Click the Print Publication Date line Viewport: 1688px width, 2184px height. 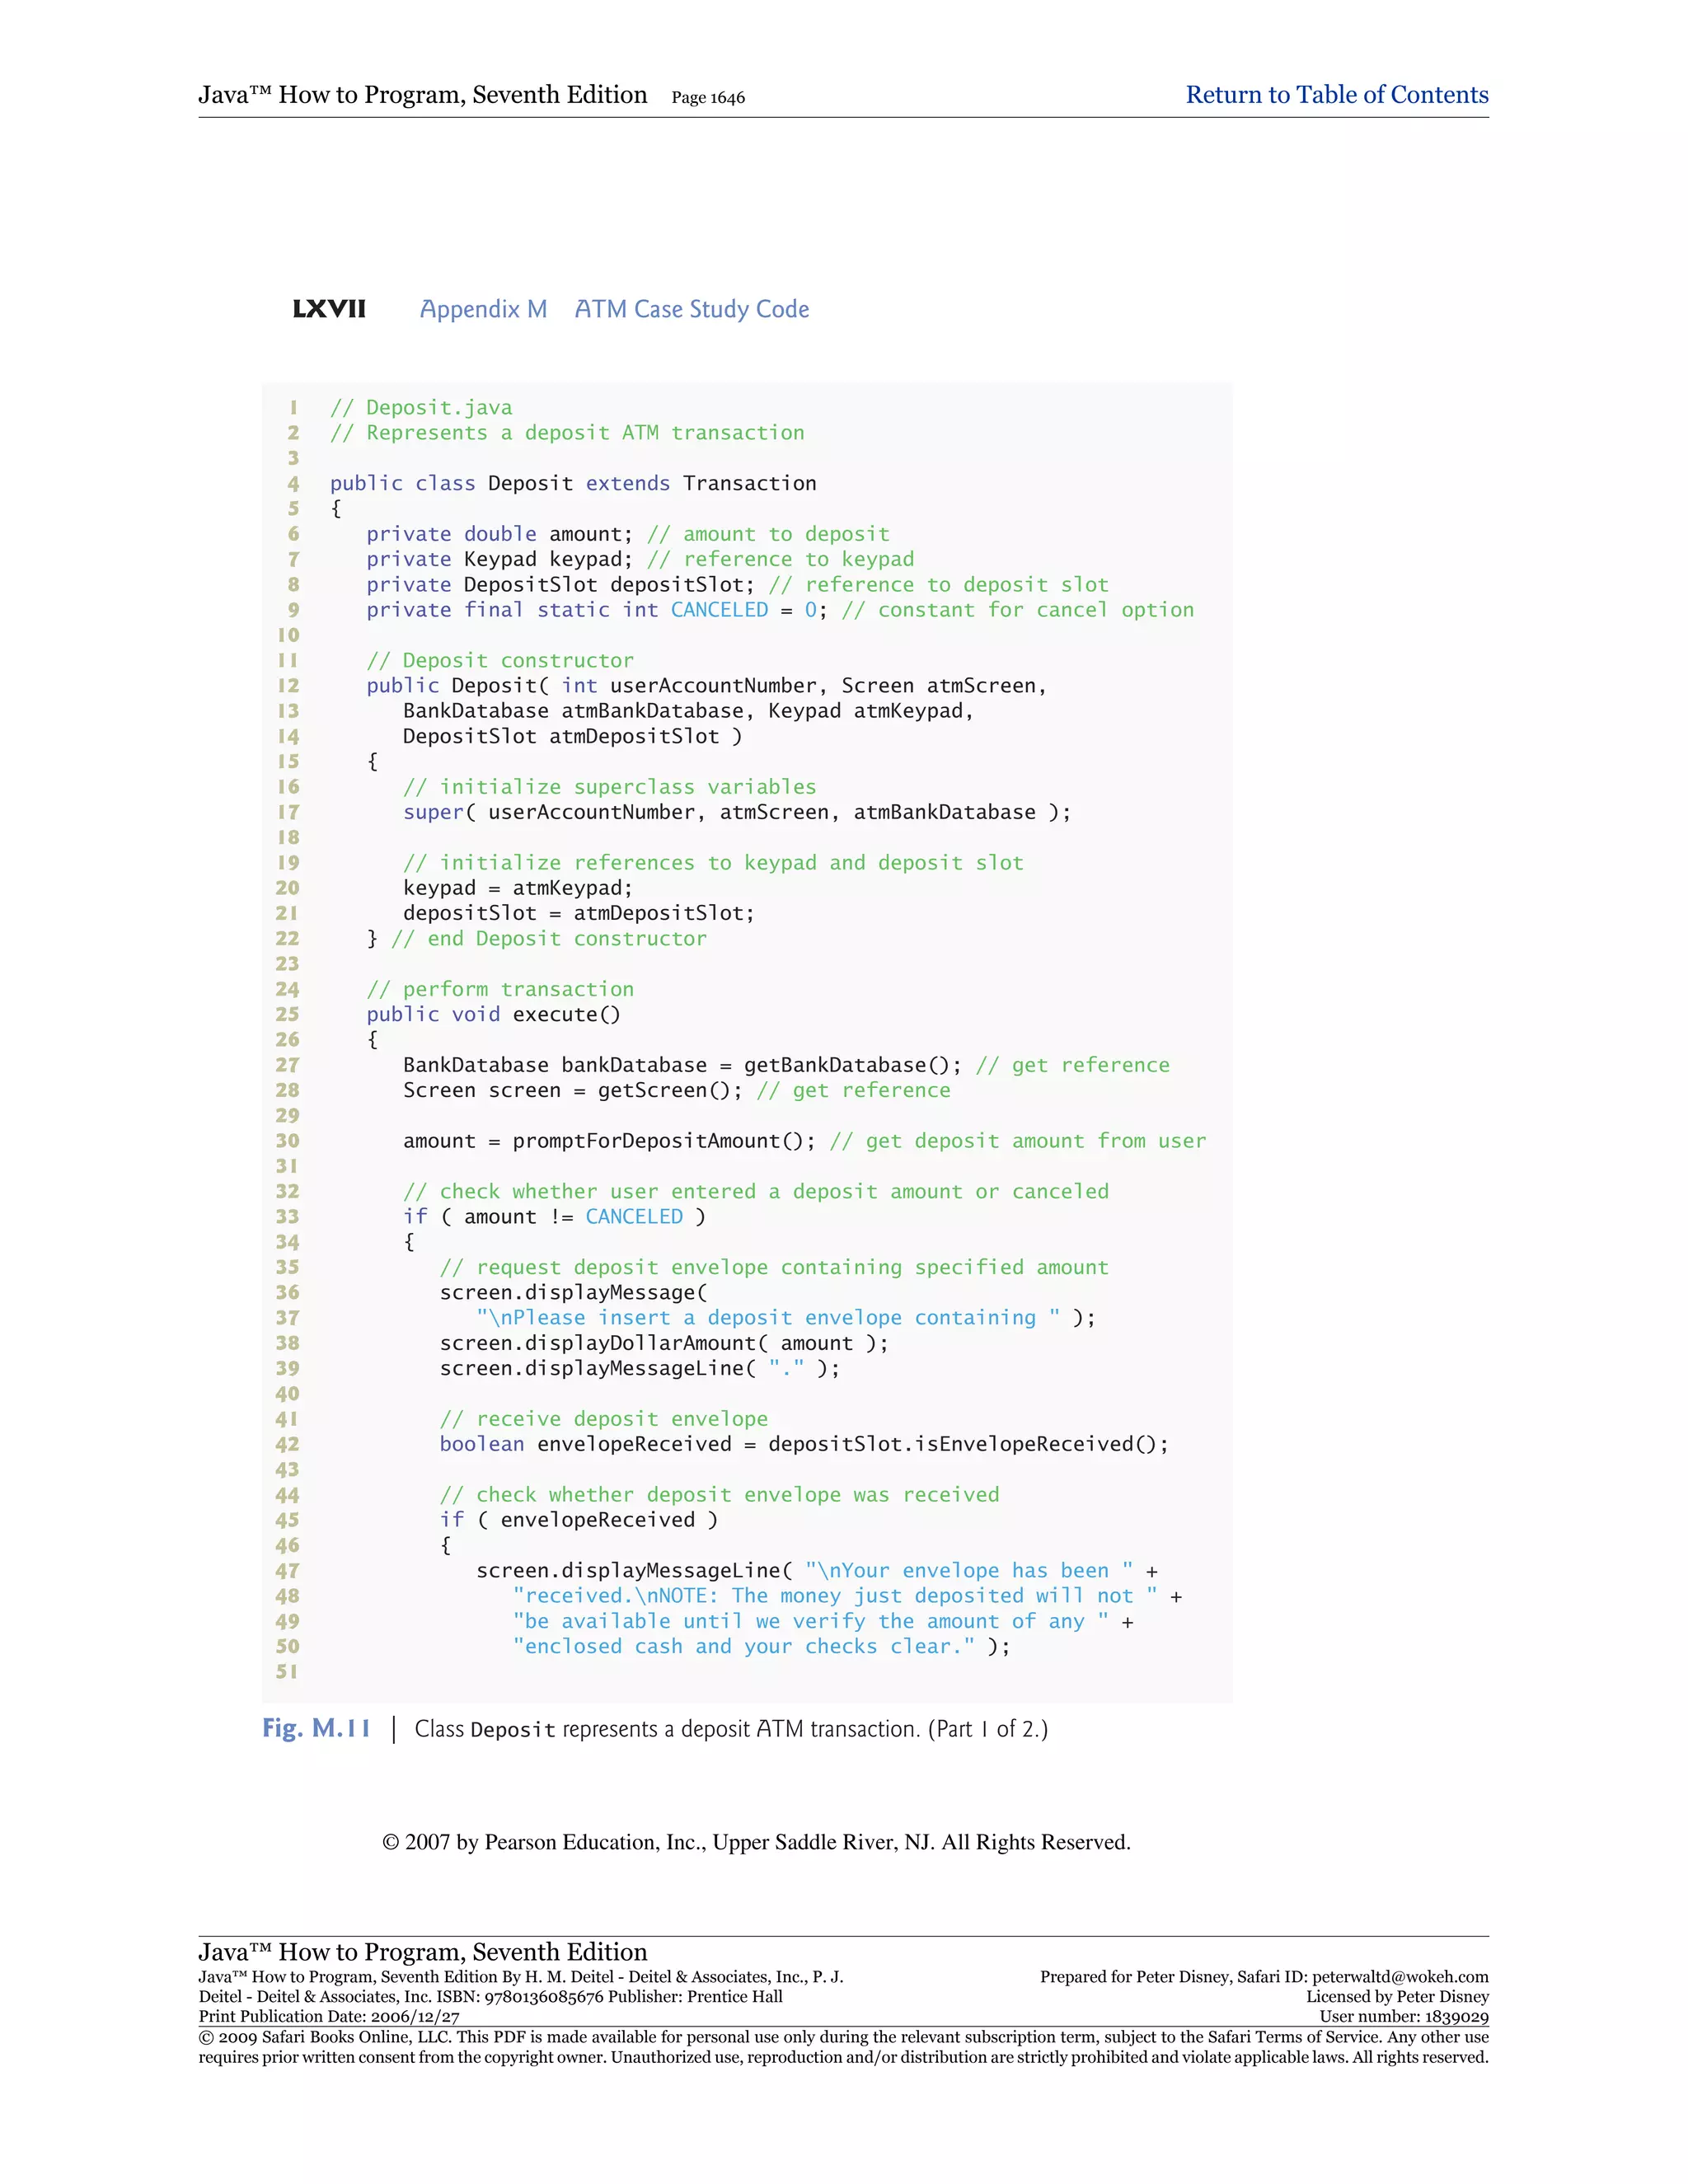pyautogui.click(x=329, y=2017)
